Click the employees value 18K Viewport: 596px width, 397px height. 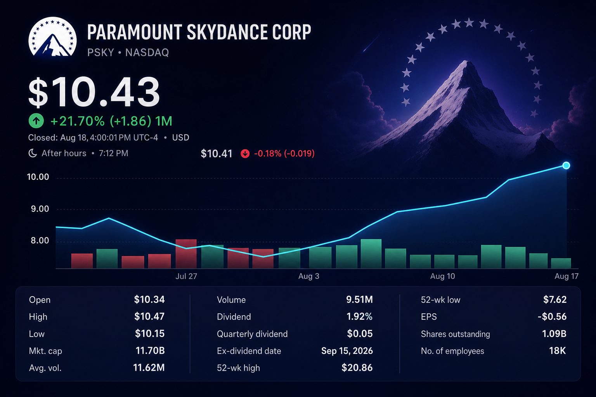pos(557,351)
